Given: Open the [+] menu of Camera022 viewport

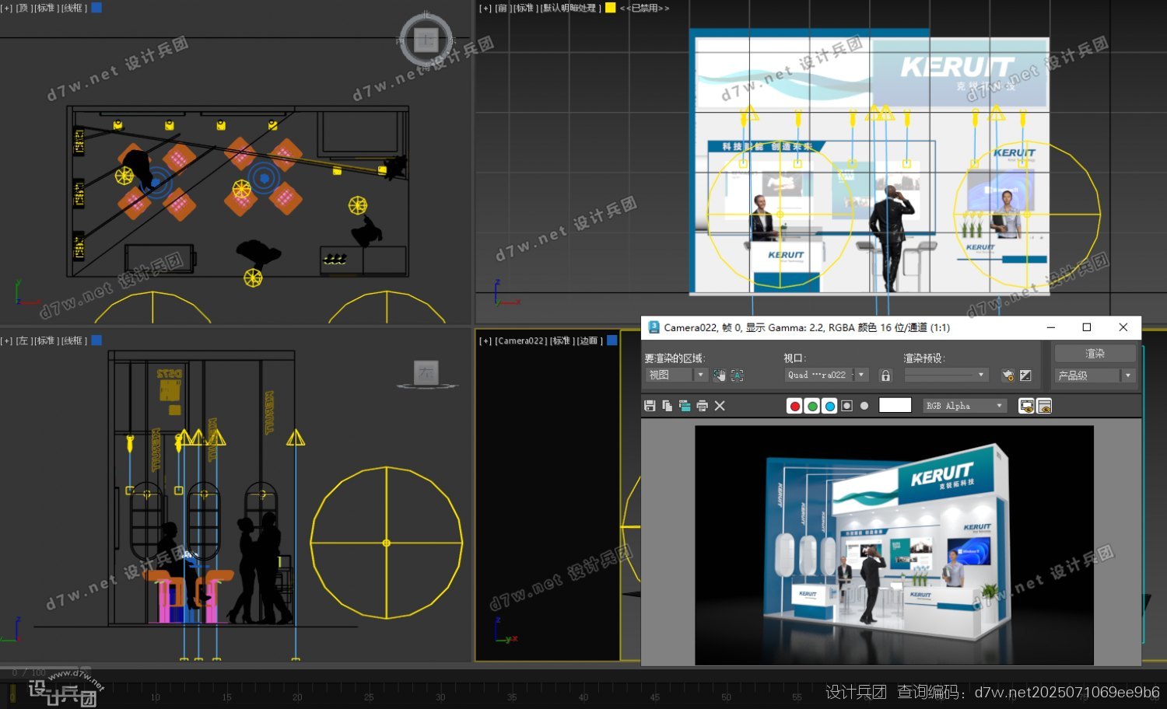Looking at the screenshot, I should (485, 341).
